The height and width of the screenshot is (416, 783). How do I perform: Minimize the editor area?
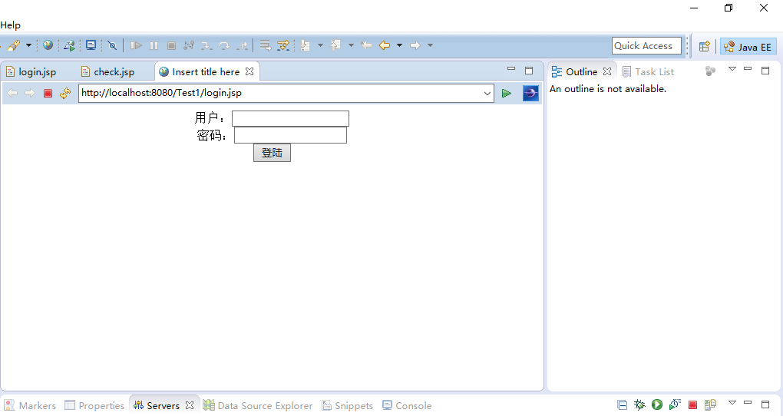[510, 69]
